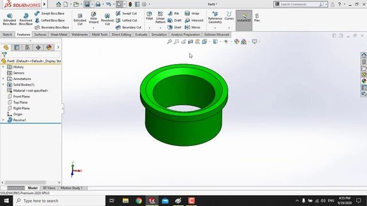Open the PropertyManager panel tab
Screen dimensions: 367x206
(x=17, y=47)
